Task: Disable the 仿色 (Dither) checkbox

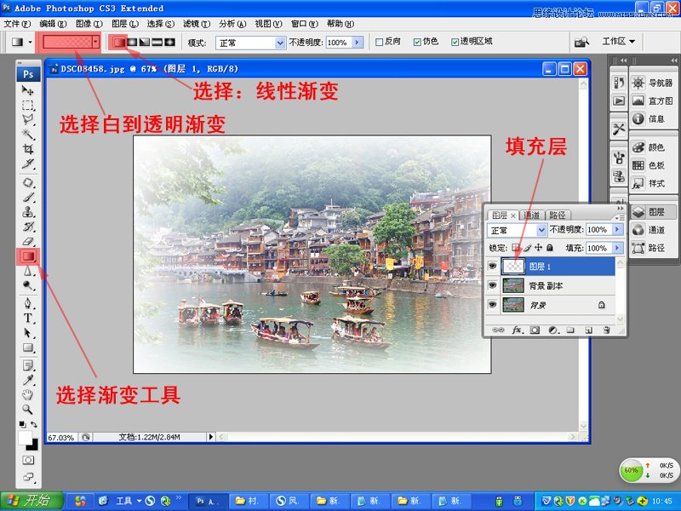Action: tap(416, 41)
